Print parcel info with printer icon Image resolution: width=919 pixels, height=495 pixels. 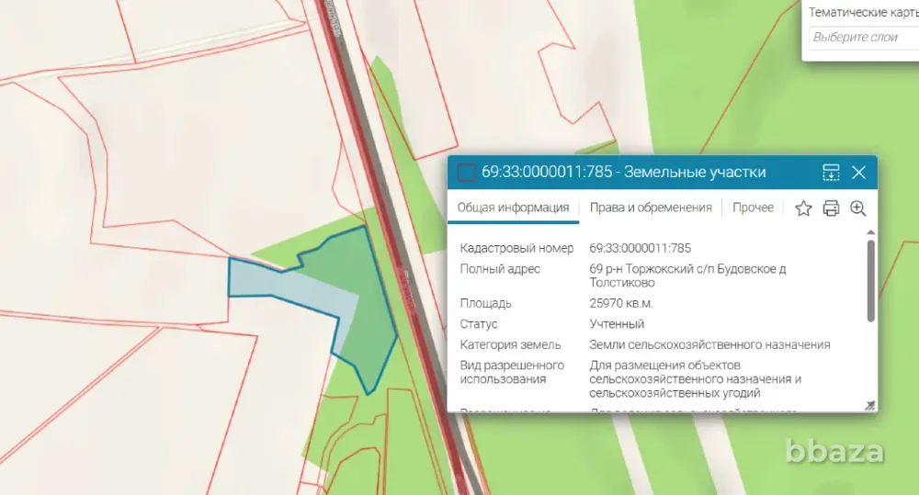(x=831, y=208)
